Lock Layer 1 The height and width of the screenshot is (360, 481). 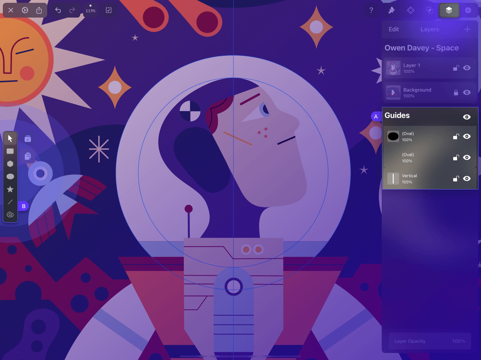pos(456,68)
